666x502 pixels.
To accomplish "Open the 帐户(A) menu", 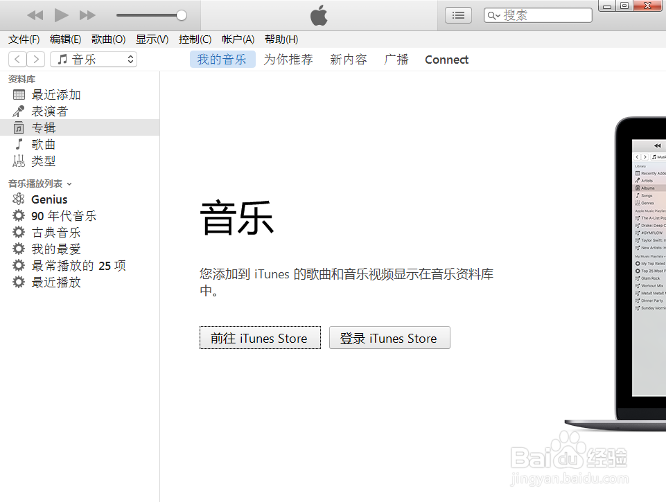I will coord(238,39).
